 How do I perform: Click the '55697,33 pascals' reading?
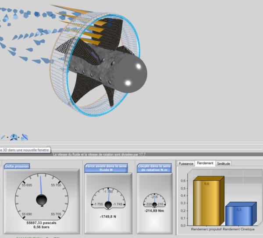[x=42, y=223]
